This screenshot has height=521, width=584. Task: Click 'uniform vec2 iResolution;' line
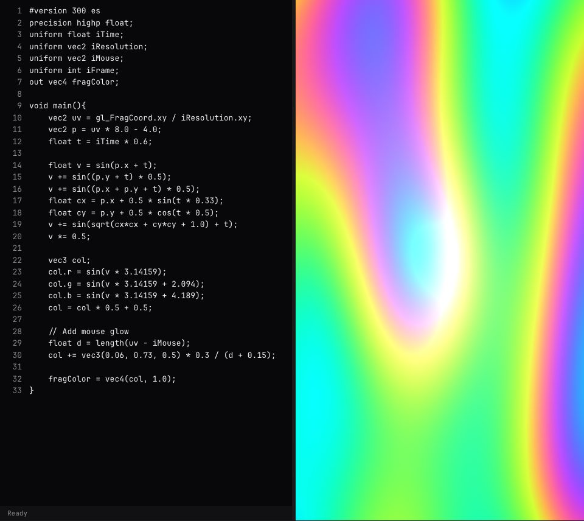point(88,47)
